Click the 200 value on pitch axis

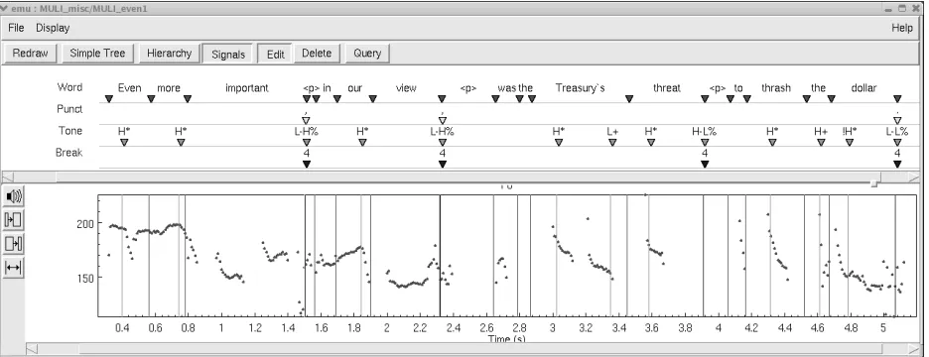coord(85,224)
